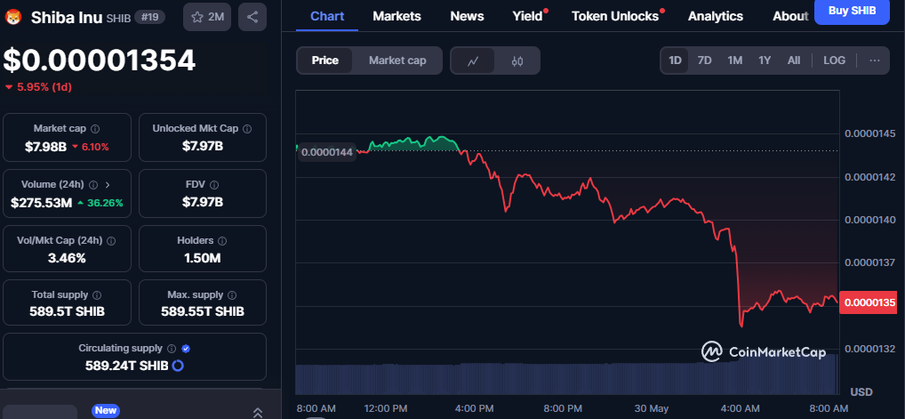
Task: Click the circulating supply progress ring
Action: [178, 366]
